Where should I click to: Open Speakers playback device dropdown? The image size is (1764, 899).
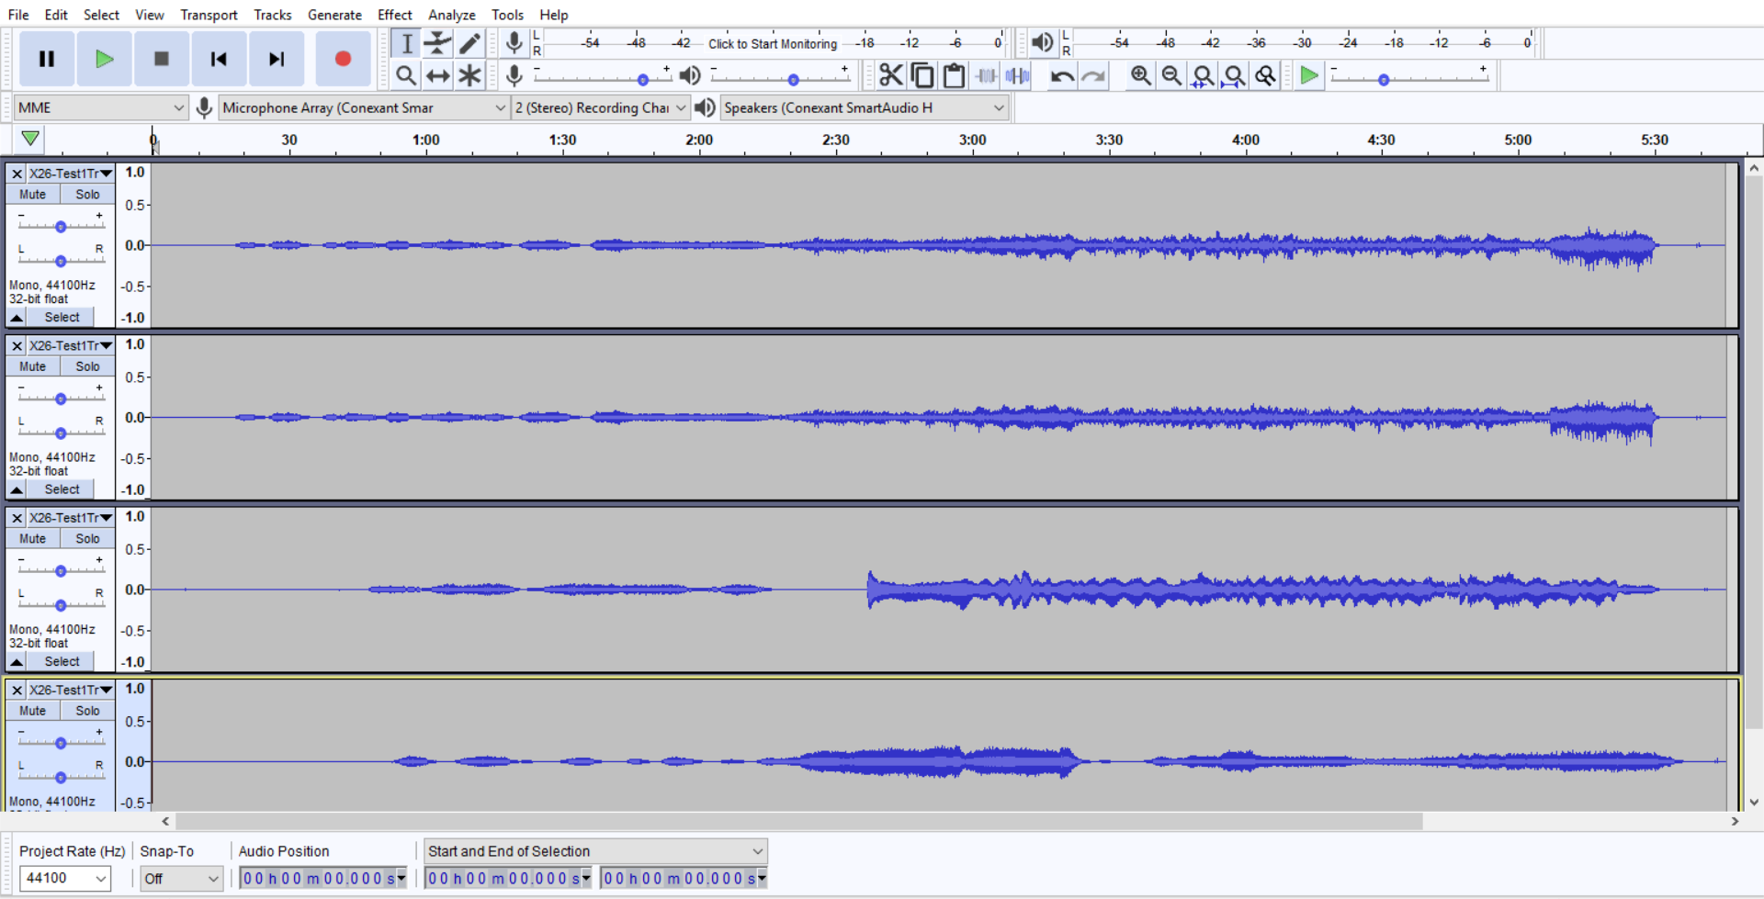864,107
